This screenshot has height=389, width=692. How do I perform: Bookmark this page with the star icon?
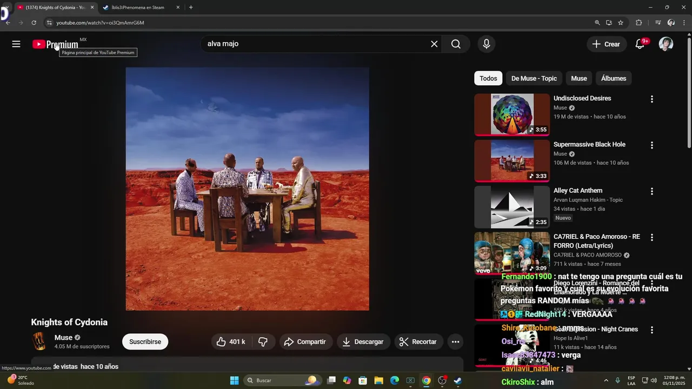click(621, 23)
